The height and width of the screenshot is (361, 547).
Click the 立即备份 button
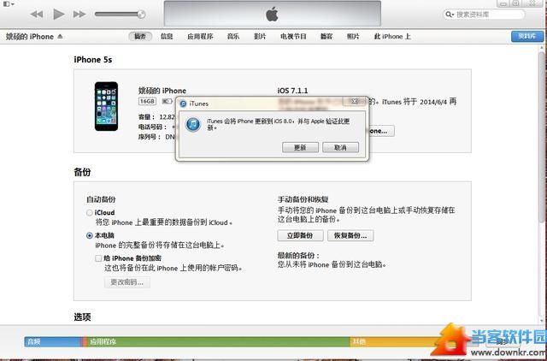pos(300,235)
